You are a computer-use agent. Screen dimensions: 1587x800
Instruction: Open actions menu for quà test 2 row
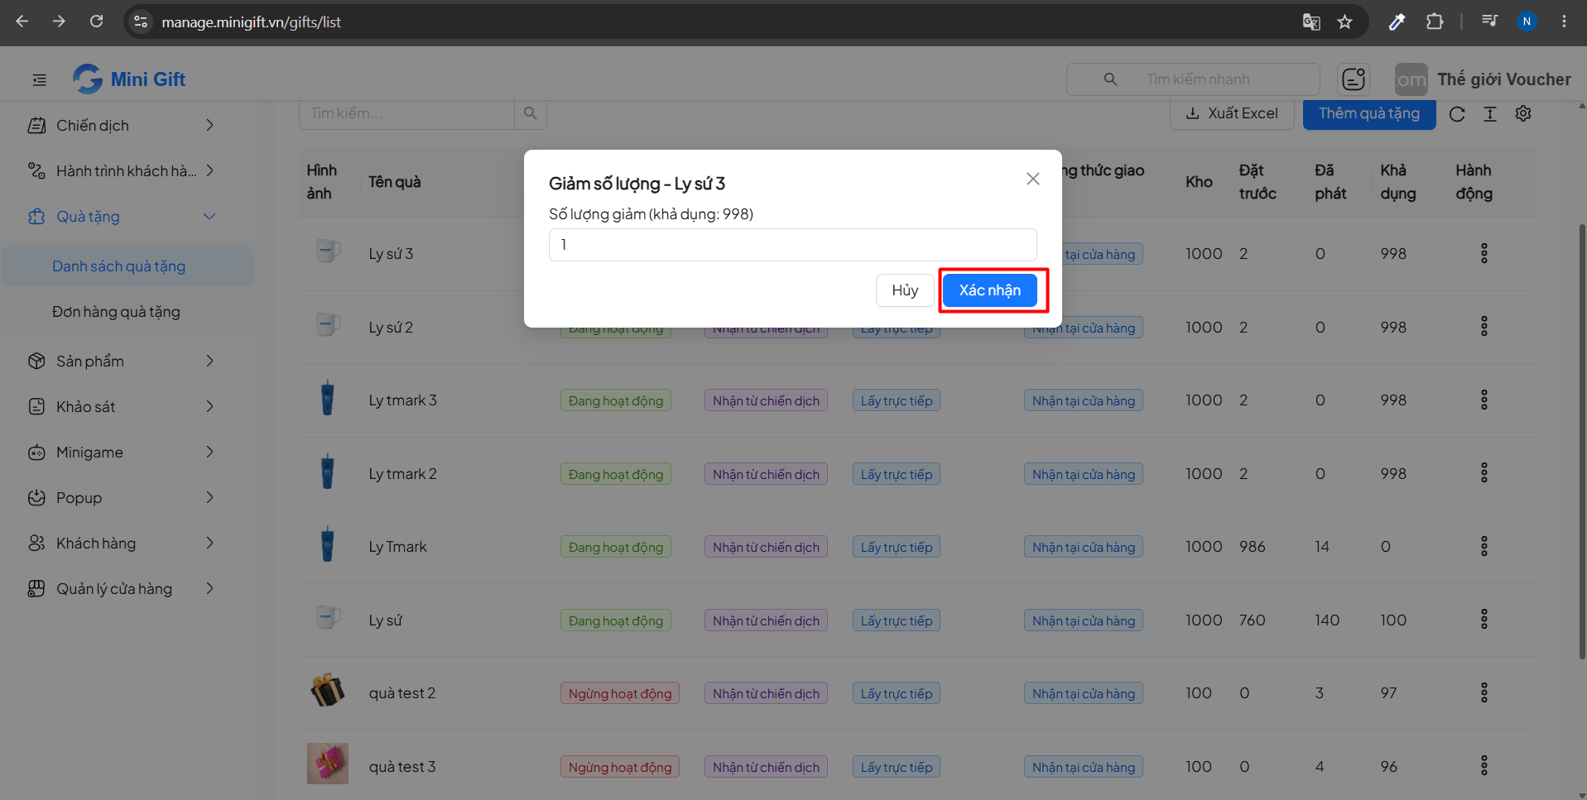1484,693
